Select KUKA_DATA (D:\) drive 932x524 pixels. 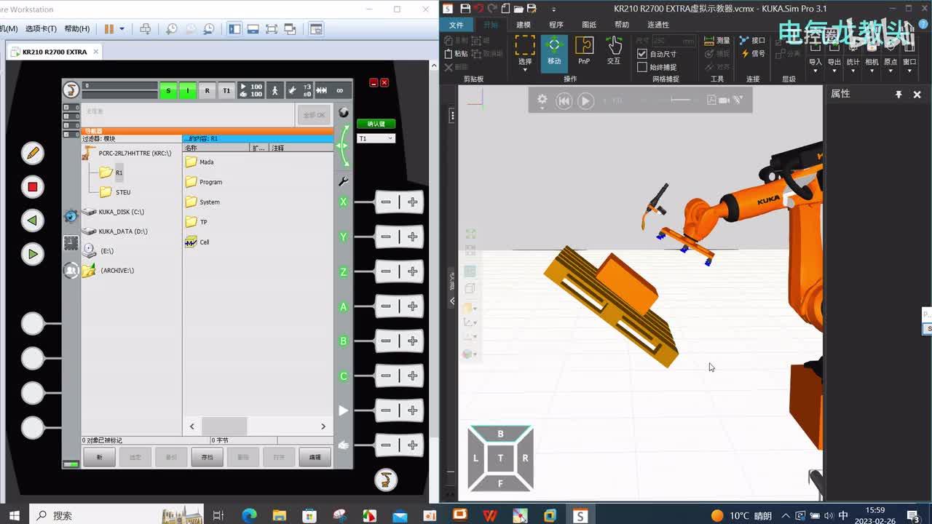pyautogui.click(x=114, y=231)
